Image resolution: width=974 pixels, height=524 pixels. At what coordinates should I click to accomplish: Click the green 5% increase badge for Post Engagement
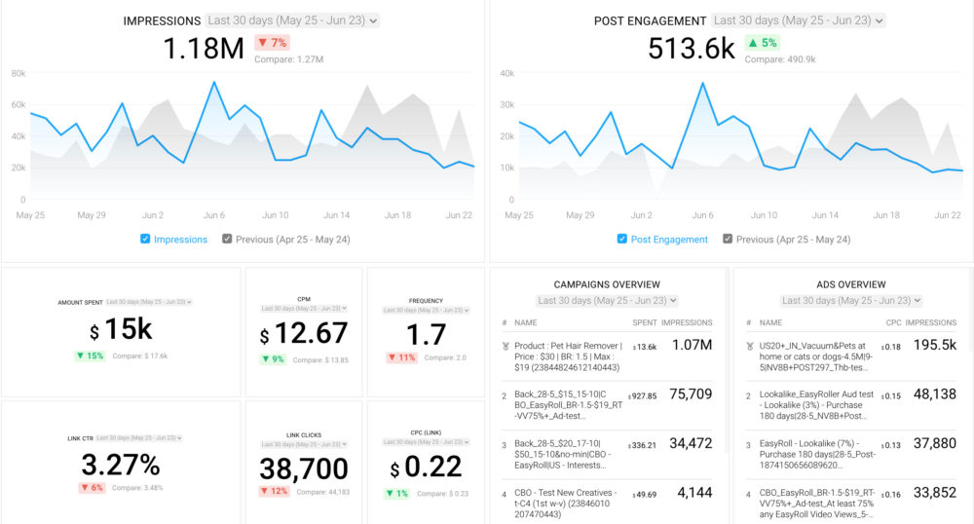762,43
